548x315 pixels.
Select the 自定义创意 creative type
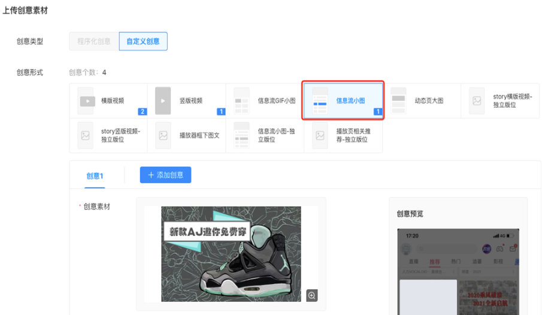pyautogui.click(x=143, y=41)
